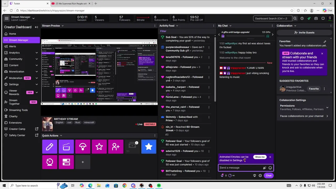The width and height of the screenshot is (336, 189).
Task: Open Quick Actions panel three-dot menu
Action: point(155,136)
